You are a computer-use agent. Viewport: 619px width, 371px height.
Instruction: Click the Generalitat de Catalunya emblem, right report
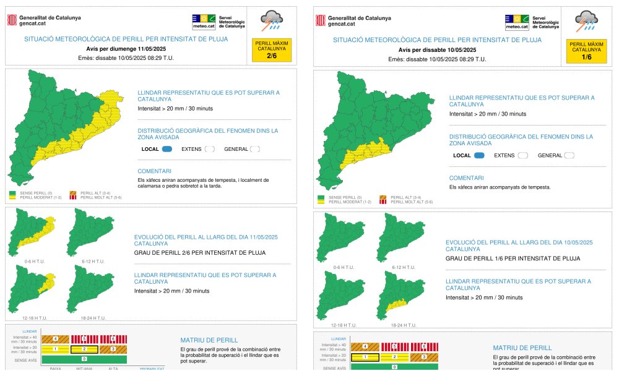click(321, 20)
